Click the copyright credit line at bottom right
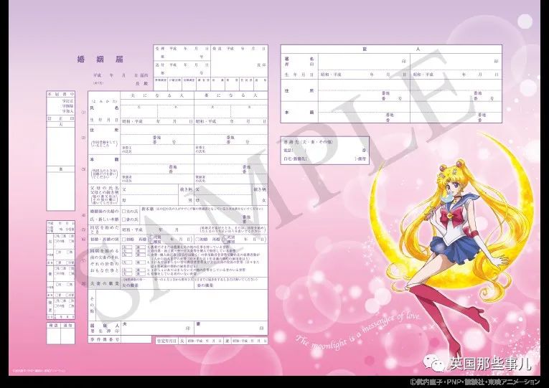Viewport: 549px width, 388px height. tap(476, 382)
